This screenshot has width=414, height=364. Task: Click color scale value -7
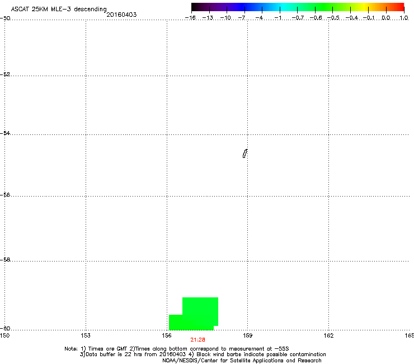pos(242,18)
